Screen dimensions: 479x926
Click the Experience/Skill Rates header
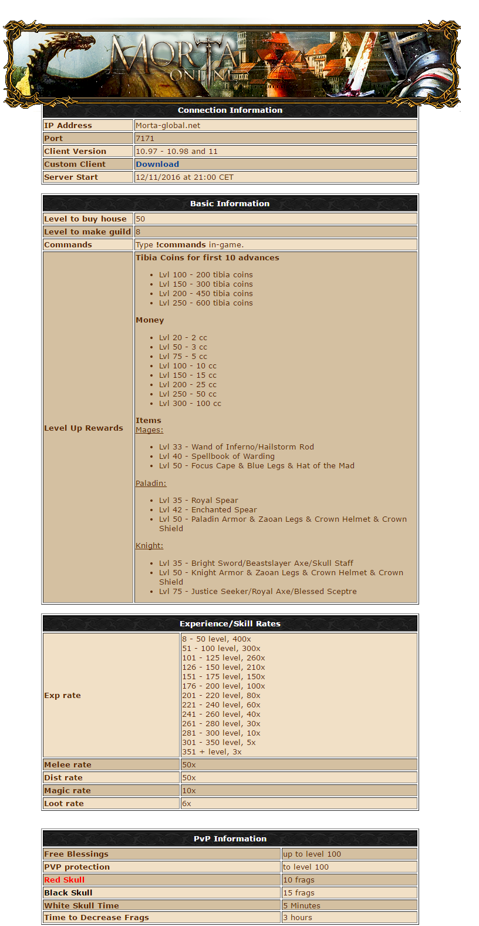tap(230, 624)
